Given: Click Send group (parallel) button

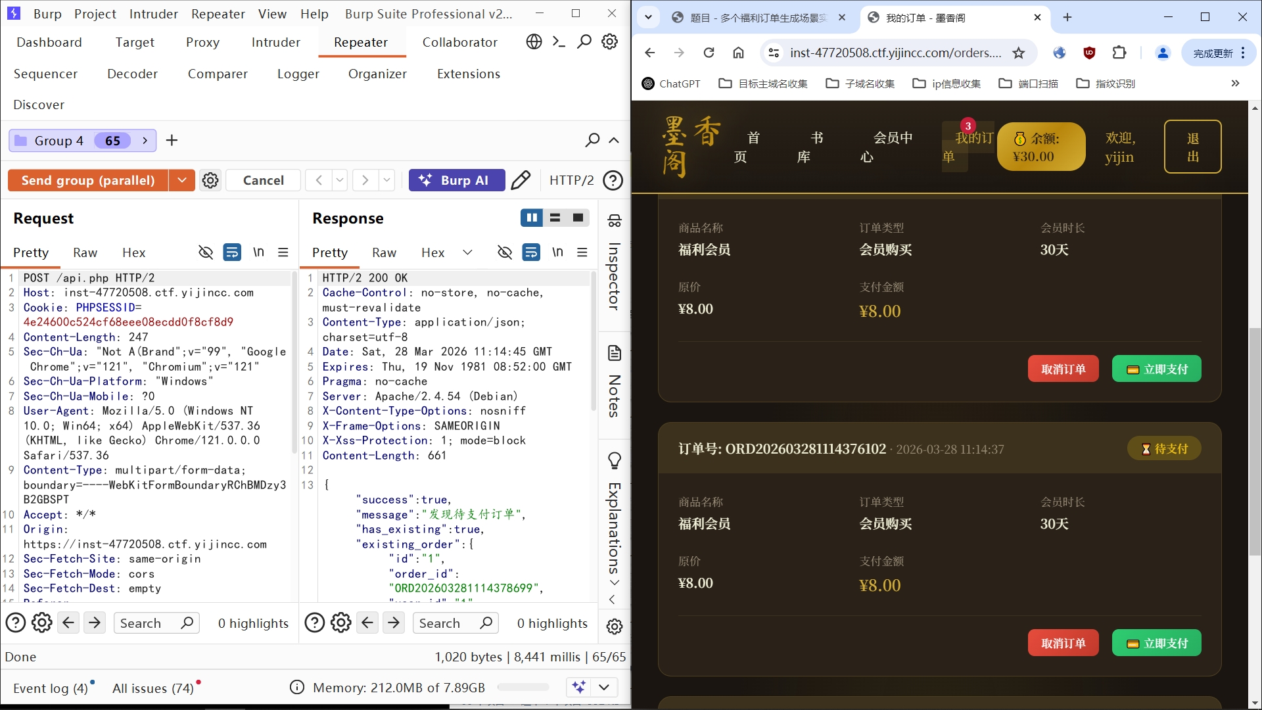Looking at the screenshot, I should [88, 180].
